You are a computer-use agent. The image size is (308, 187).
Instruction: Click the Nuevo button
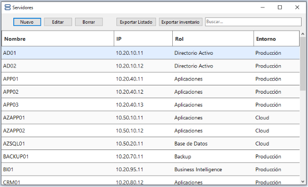pos(27,22)
